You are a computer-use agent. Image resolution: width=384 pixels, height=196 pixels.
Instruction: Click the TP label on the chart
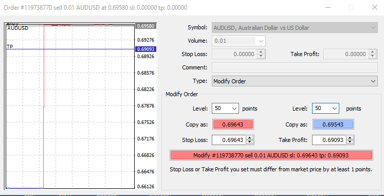[x=10, y=46]
